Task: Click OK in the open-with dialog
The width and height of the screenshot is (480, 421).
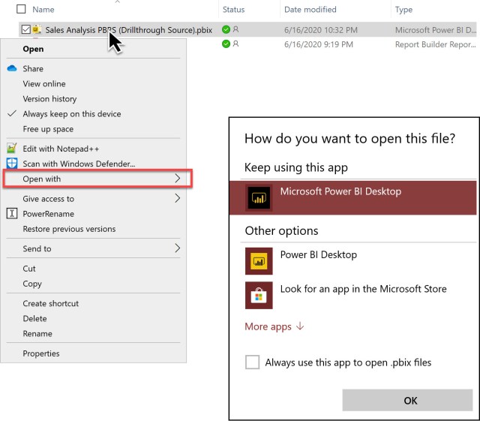Action: [407, 400]
